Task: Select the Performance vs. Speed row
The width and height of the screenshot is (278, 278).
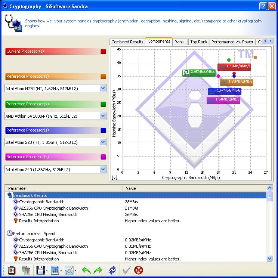Action: click(x=136, y=233)
